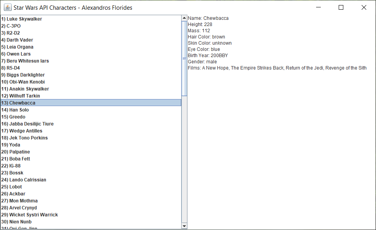Click the Hair Color: brown line
Viewport: 376px width, 230px height.
coord(206,37)
